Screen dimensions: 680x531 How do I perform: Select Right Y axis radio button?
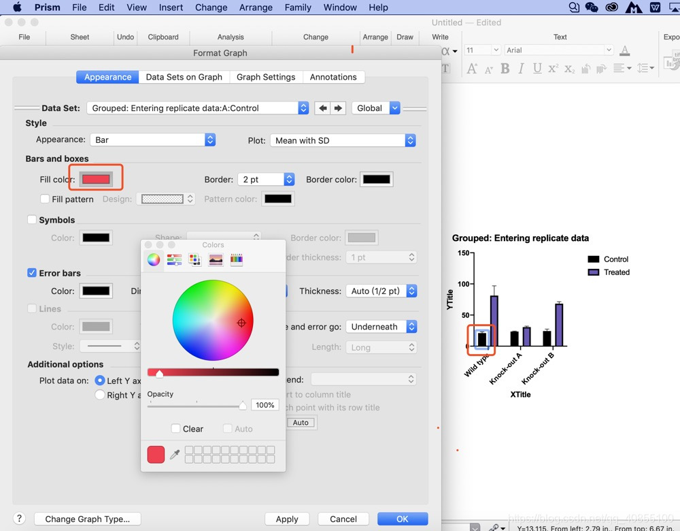tap(100, 395)
